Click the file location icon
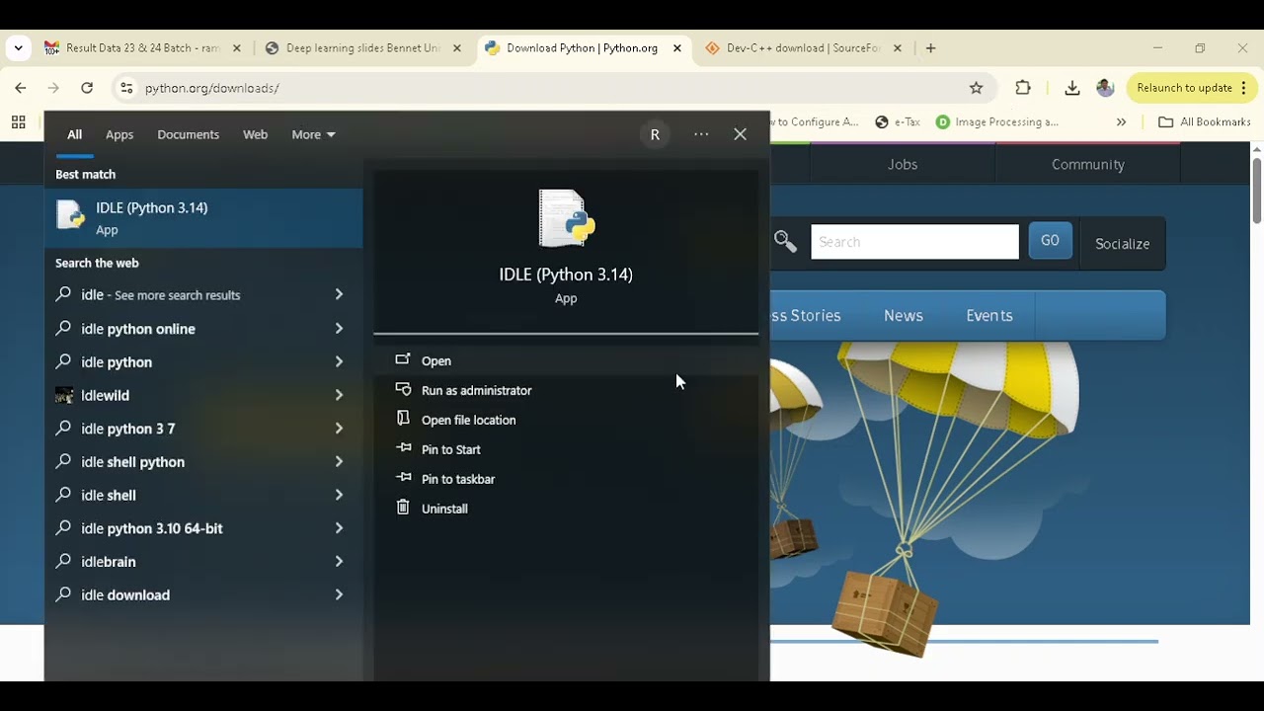 pos(403,419)
